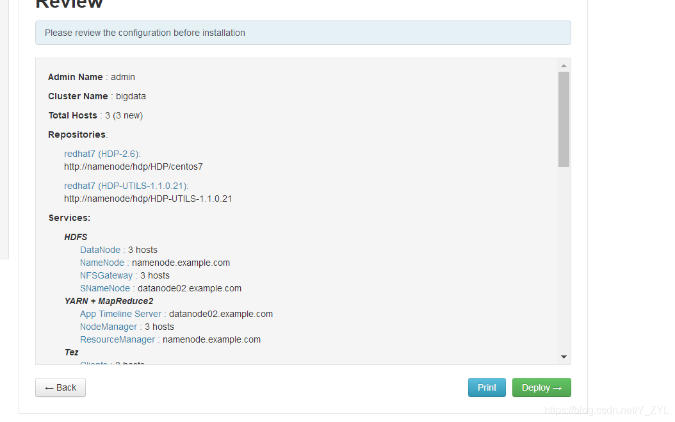Click the bigdata cluster name value

click(x=131, y=97)
